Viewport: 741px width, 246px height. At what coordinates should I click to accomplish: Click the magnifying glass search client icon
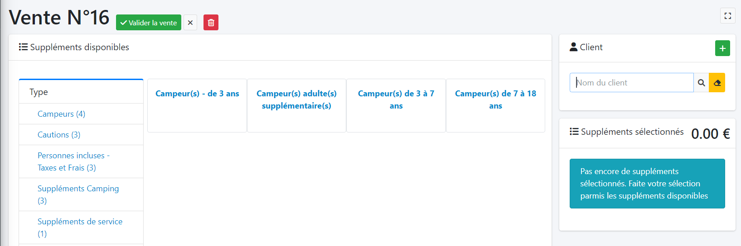pyautogui.click(x=701, y=83)
